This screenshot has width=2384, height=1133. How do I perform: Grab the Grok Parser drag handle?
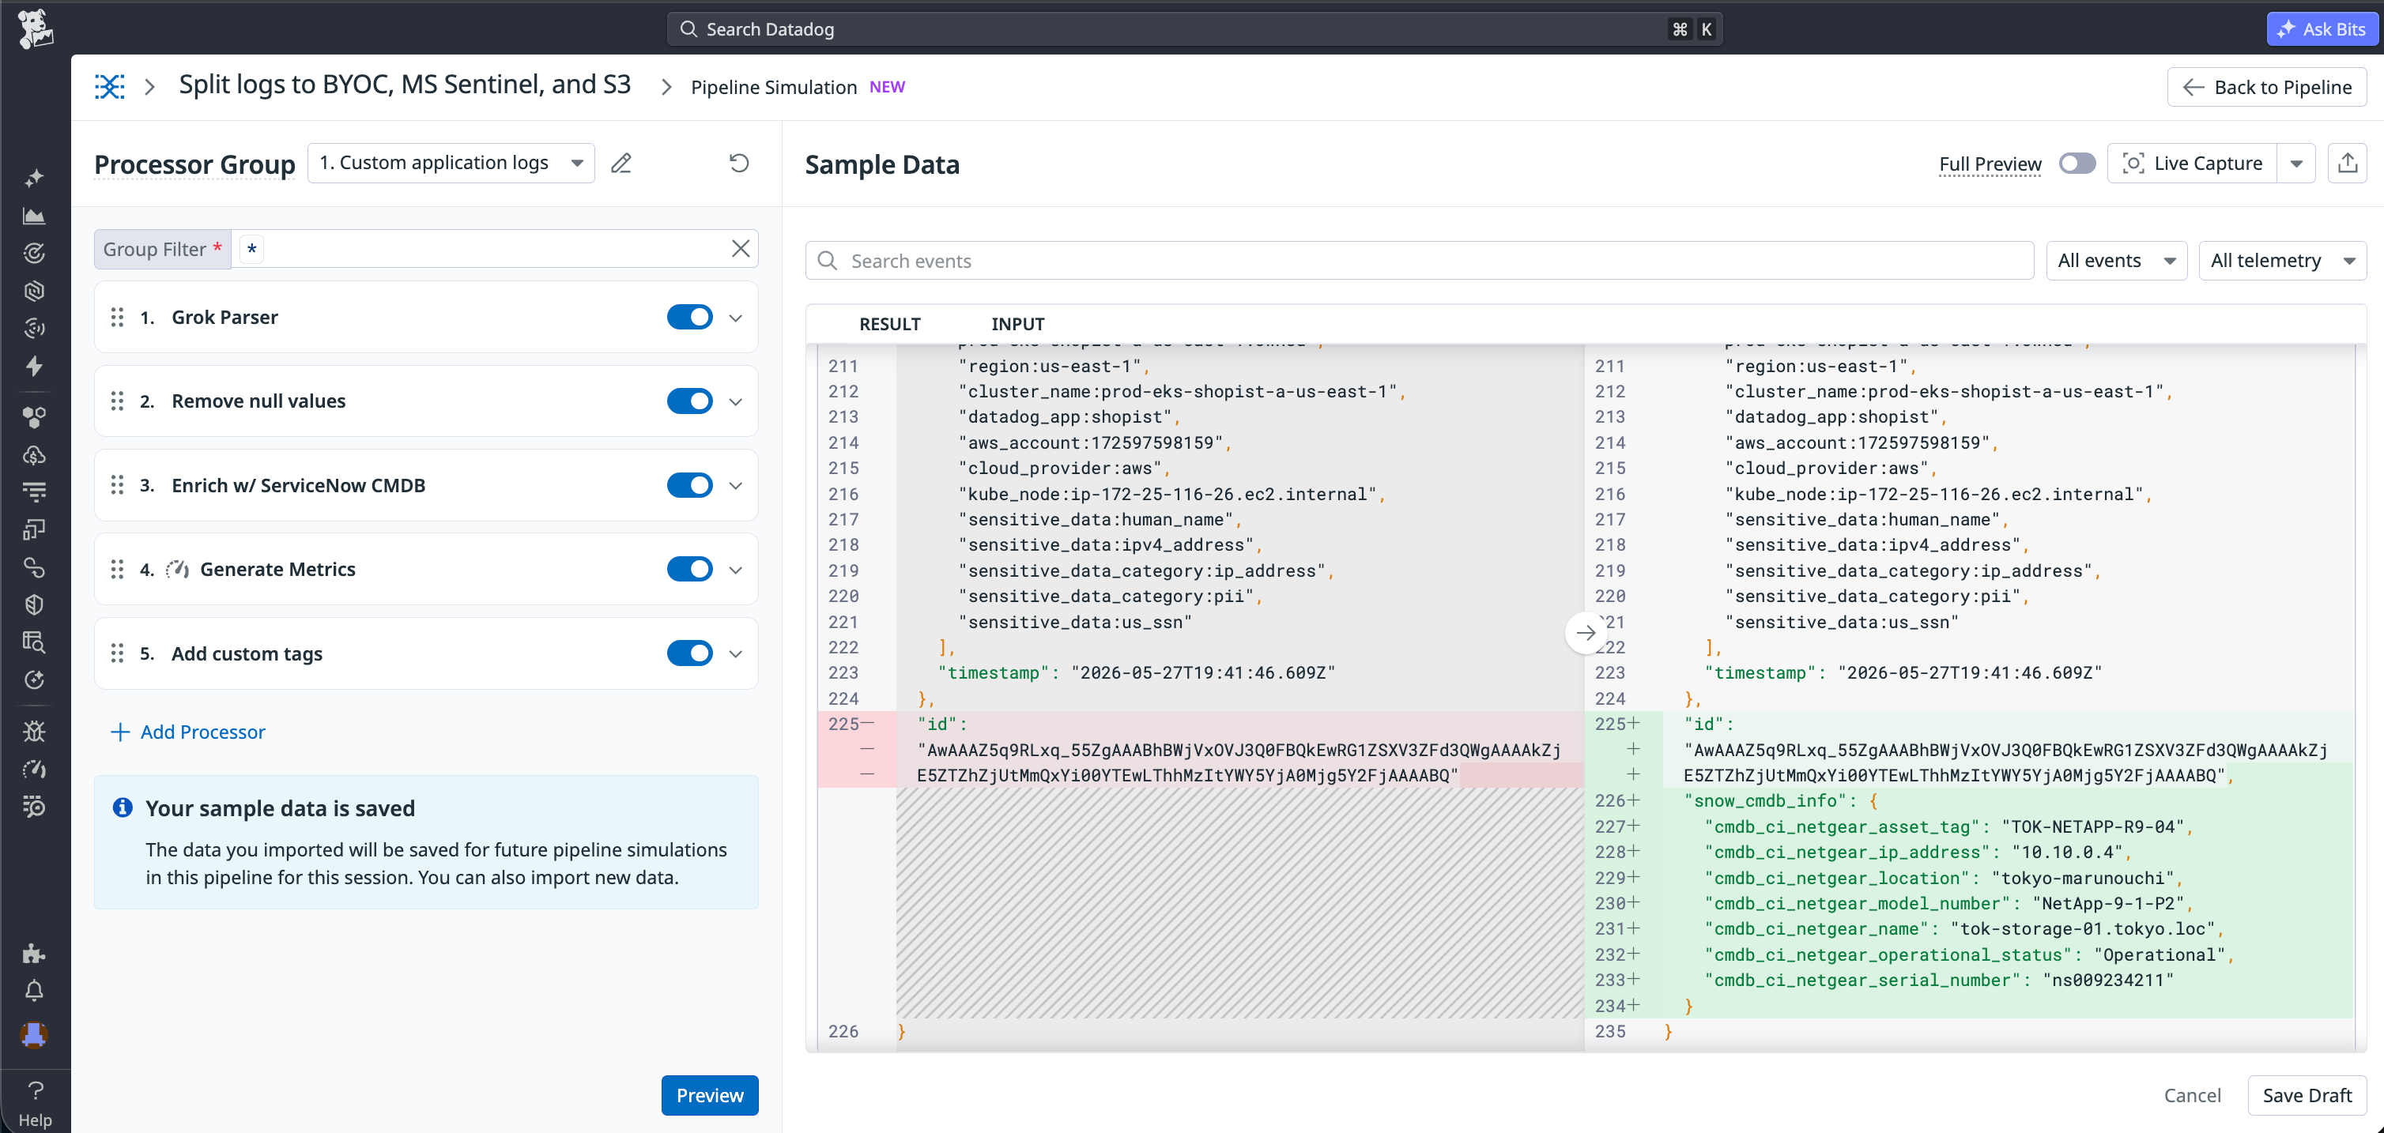(118, 318)
